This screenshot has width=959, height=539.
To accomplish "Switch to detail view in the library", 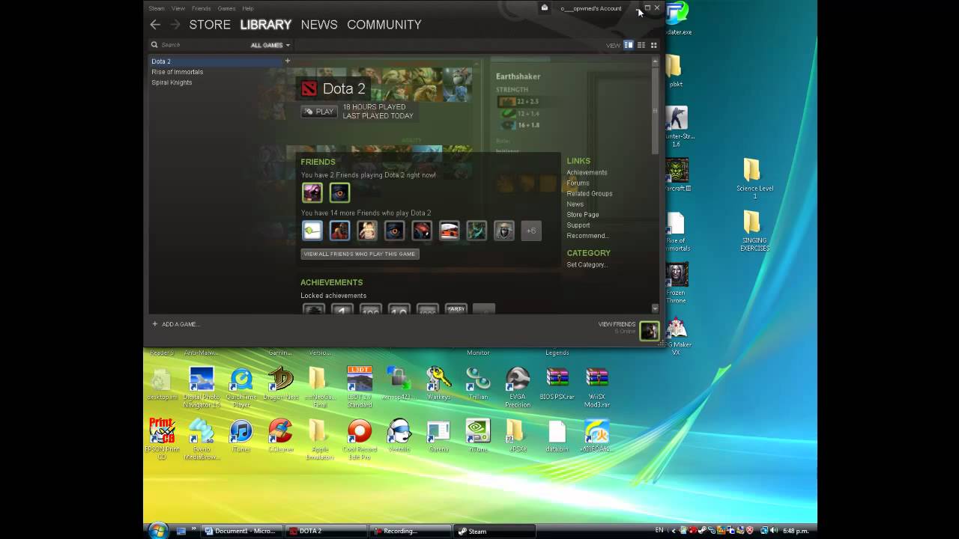I will (629, 45).
